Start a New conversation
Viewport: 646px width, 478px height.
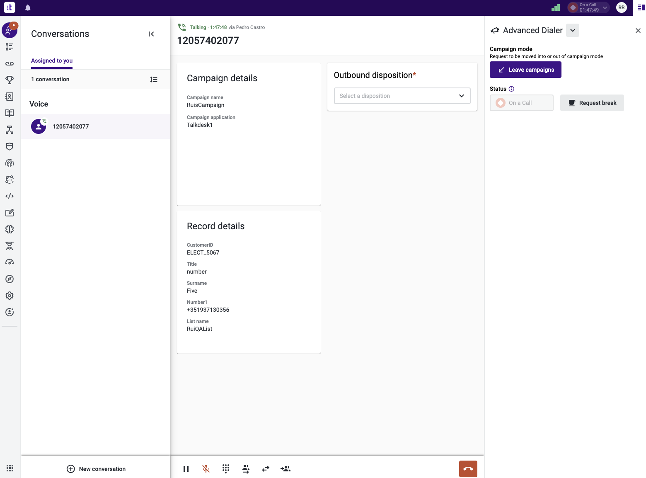(x=96, y=469)
